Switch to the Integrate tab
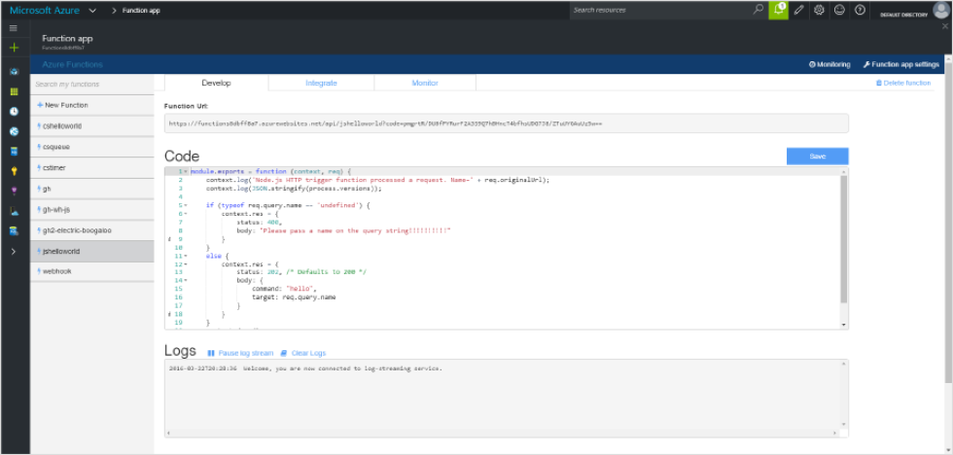The width and height of the screenshot is (953, 455). (321, 84)
